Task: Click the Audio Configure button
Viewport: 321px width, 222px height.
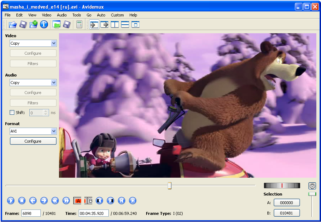Action: click(x=33, y=93)
